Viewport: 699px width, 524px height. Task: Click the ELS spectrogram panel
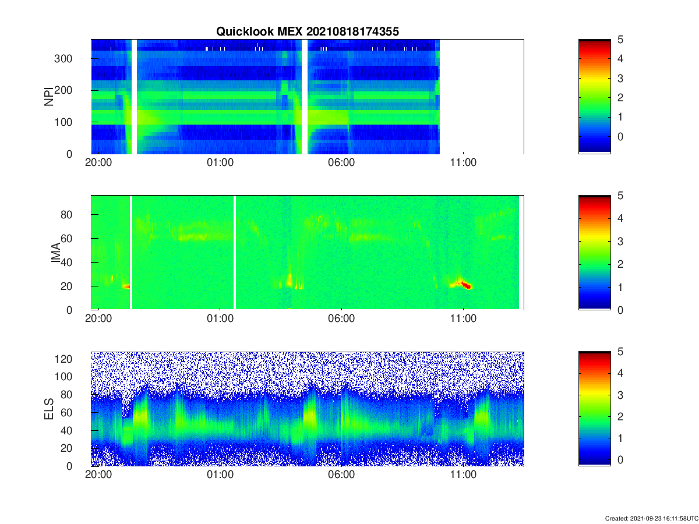308,409
